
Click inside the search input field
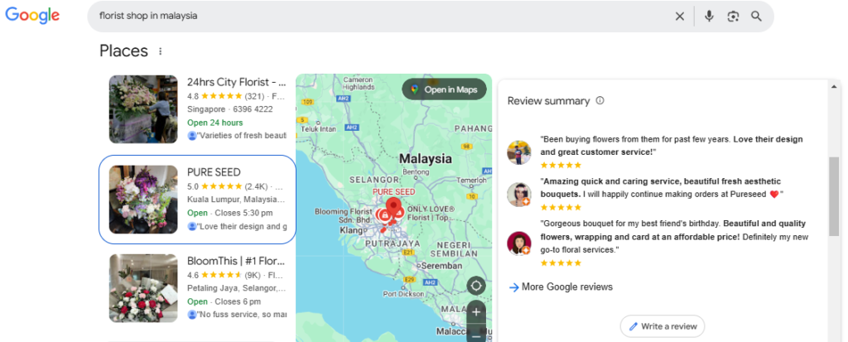pos(373,17)
